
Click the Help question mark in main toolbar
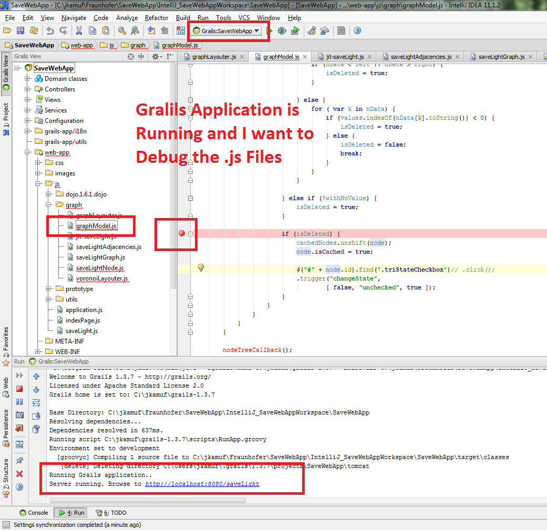[x=357, y=30]
